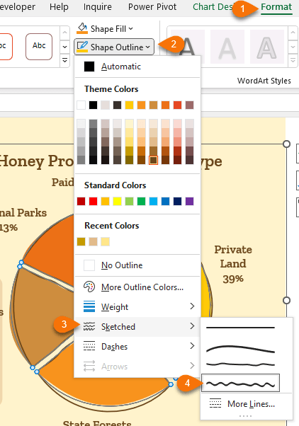Select the brown outlined Abc shape style
The height and width of the screenshot is (426, 299).
click(x=39, y=47)
